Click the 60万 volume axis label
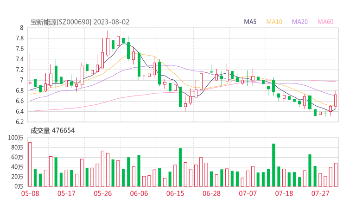Screen dimensions: 343x204 (17, 157)
